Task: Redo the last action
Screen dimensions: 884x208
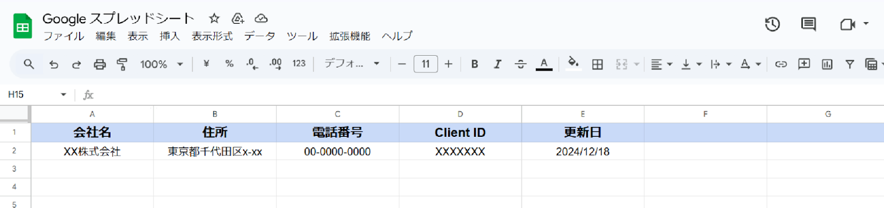Action: click(x=76, y=65)
